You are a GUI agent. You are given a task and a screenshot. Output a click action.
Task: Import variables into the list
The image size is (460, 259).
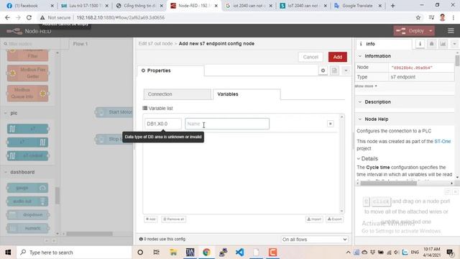[314, 219]
